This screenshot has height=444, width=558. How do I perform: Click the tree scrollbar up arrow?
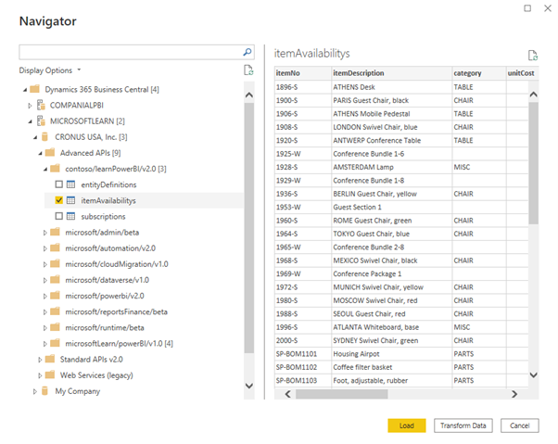(249, 95)
